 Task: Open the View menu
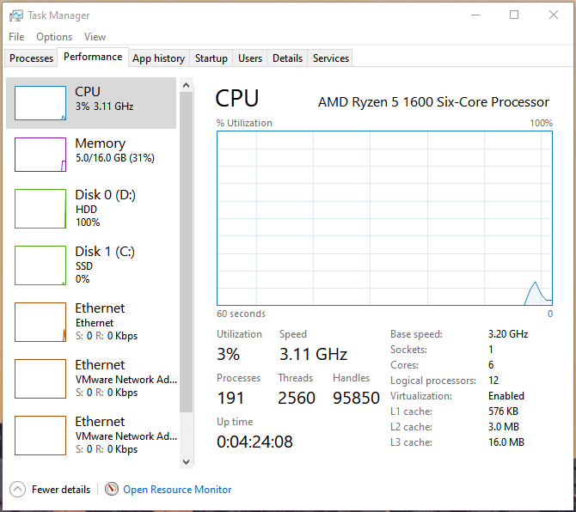(95, 37)
